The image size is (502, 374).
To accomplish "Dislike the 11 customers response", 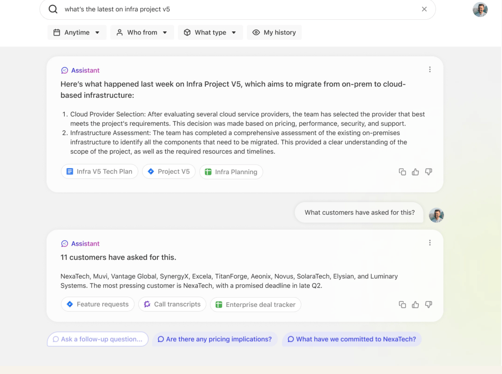I will 428,304.
